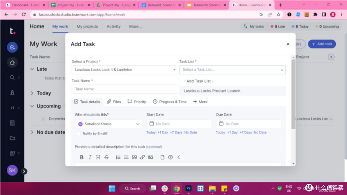Insert bulleted list icon

pyautogui.click(x=126, y=157)
